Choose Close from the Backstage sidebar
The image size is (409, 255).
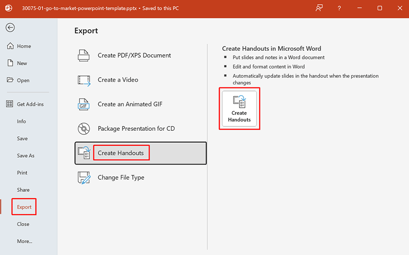23,224
